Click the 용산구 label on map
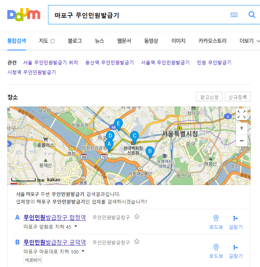The height and width of the screenshot is (267, 260). (183, 176)
